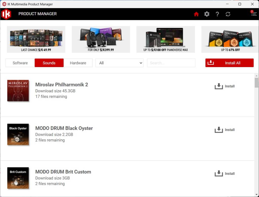The height and width of the screenshot is (197, 259).
Task: Install Miroslav Philharmonik 2
Action: coord(225,86)
